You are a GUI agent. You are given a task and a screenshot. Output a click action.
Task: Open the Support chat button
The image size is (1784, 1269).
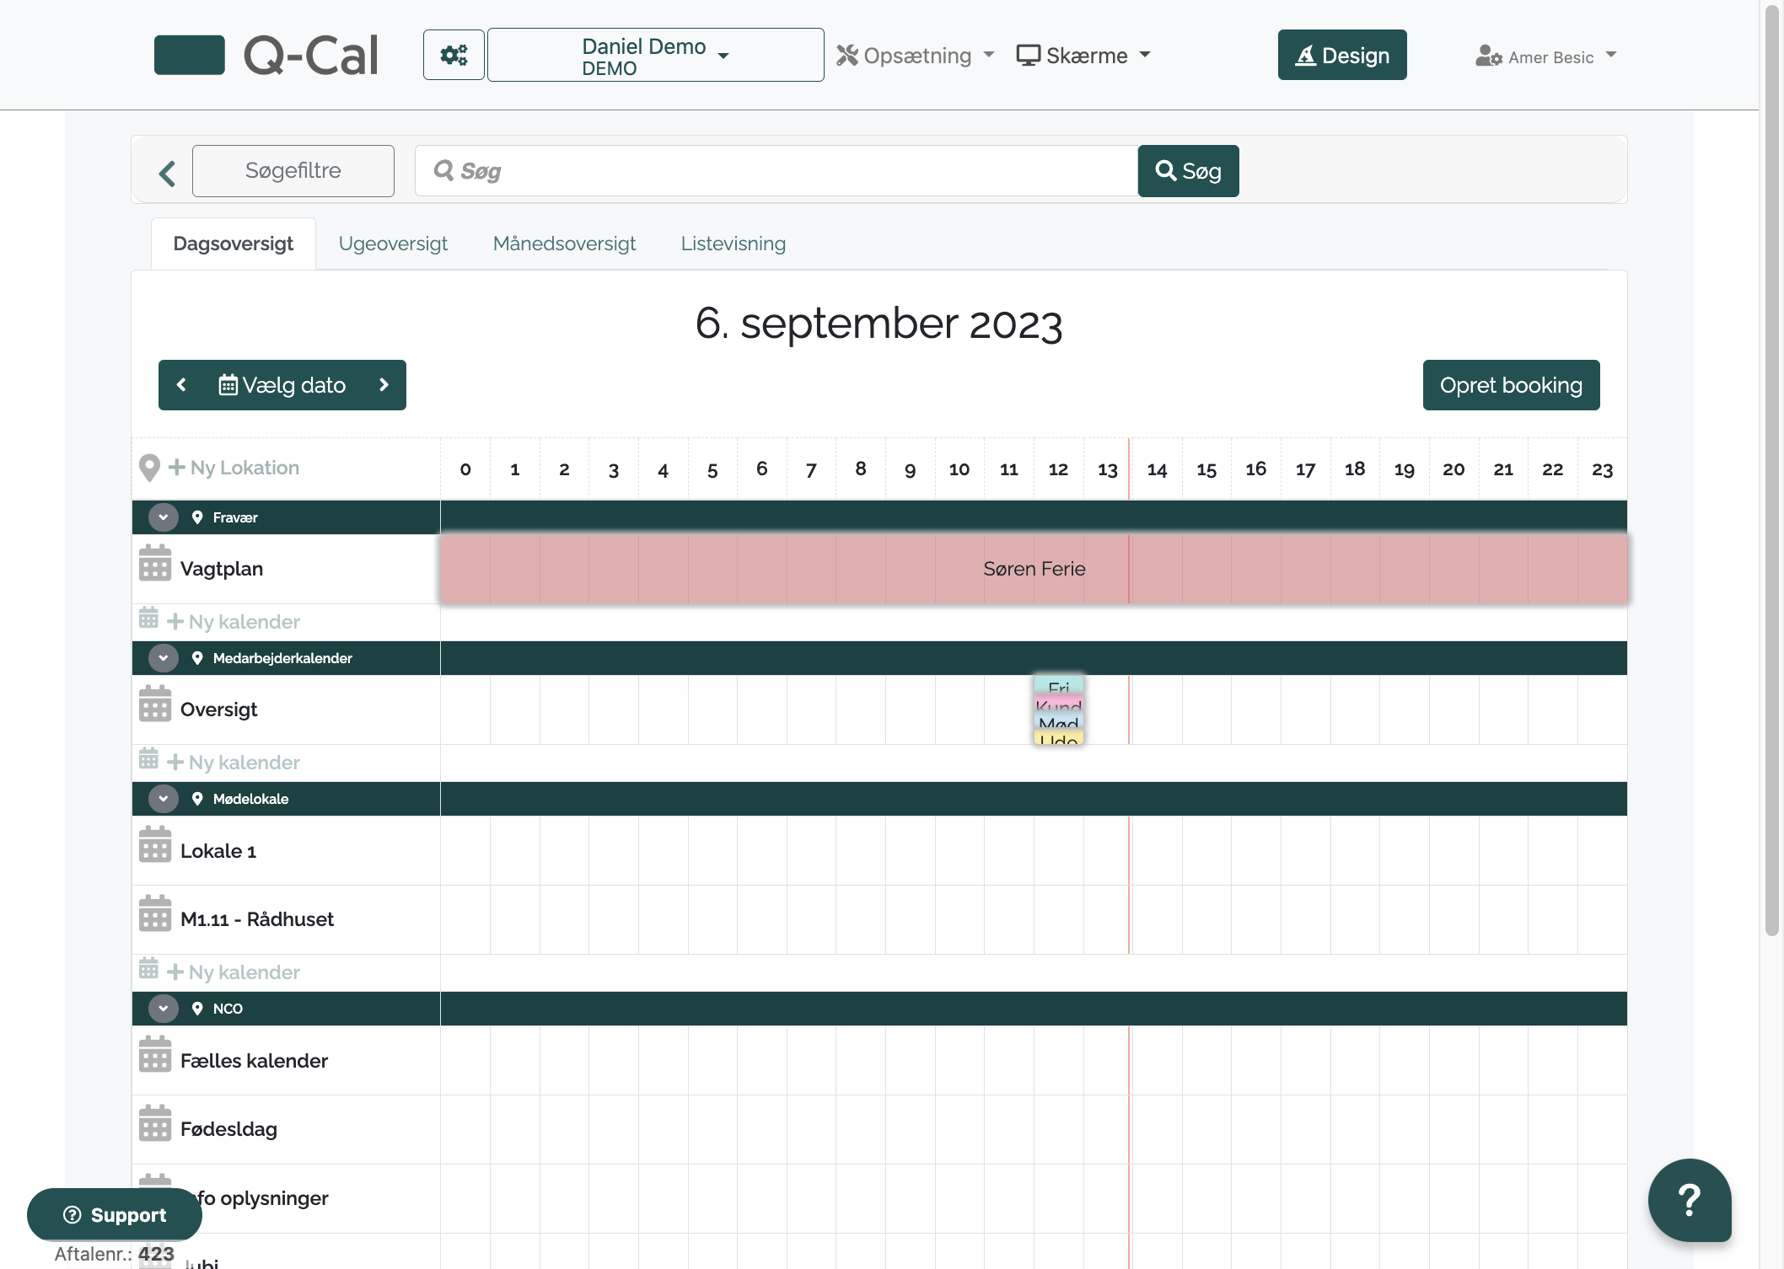115,1214
